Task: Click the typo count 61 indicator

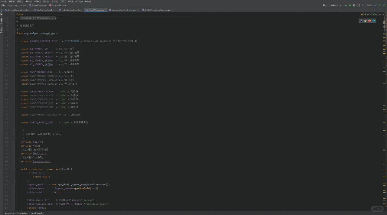Action: (x=375, y=14)
